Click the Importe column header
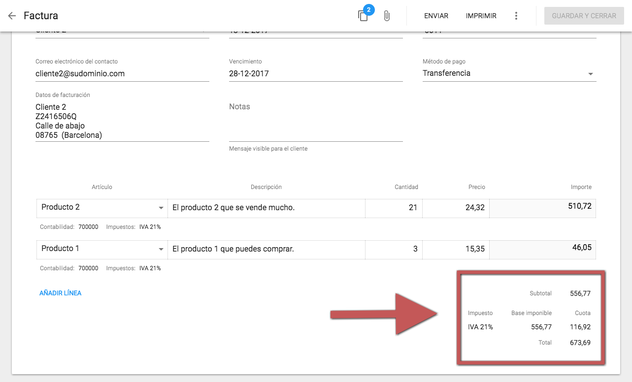Viewport: 632px width, 382px height. pos(581,187)
